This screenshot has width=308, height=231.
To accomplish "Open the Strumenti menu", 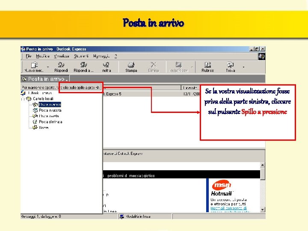I will pyautogui.click(x=81, y=56).
